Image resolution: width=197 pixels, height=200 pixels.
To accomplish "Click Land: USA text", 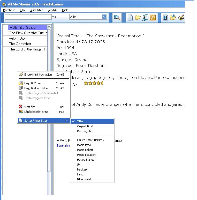I will coord(67,54).
